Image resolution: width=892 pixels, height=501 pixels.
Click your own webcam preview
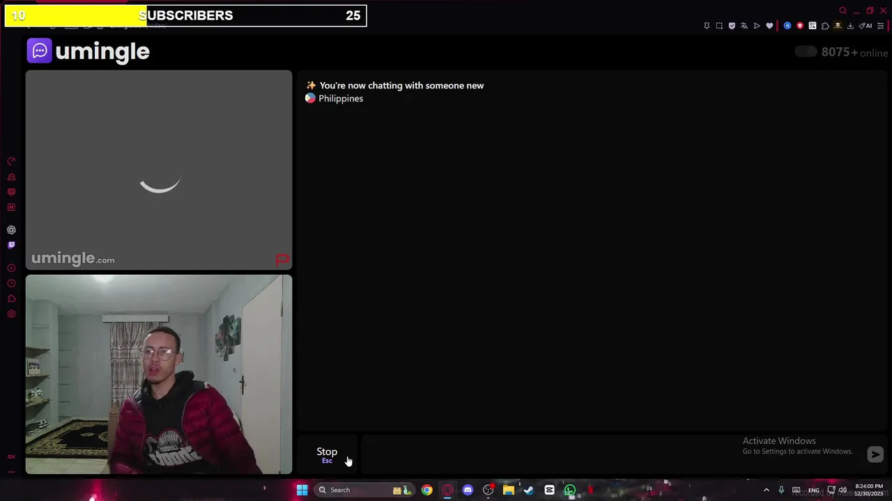[159, 374]
